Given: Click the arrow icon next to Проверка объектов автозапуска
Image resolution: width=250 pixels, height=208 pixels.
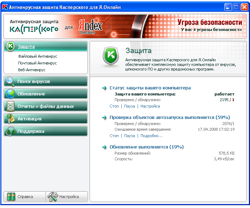Looking at the screenshot, I should pyautogui.click(x=105, y=118).
